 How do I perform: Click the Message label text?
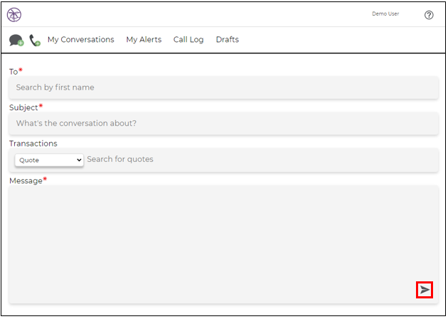(x=26, y=181)
